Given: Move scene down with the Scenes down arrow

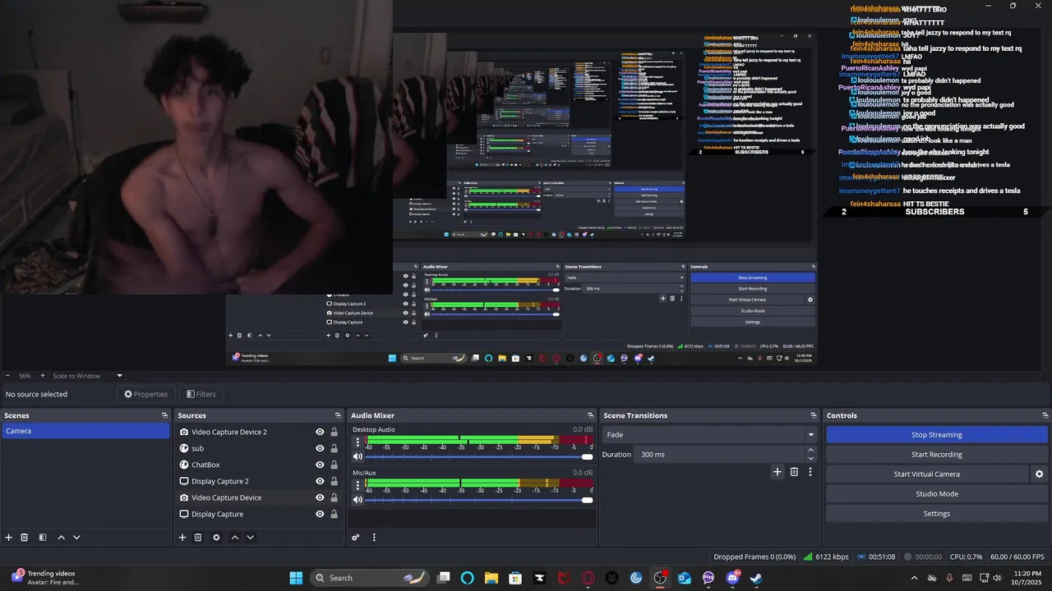Looking at the screenshot, I should pyautogui.click(x=76, y=538).
